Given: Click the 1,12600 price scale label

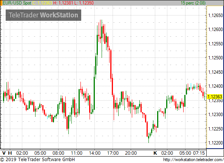Looking at the screenshot, I should click(x=216, y=29).
